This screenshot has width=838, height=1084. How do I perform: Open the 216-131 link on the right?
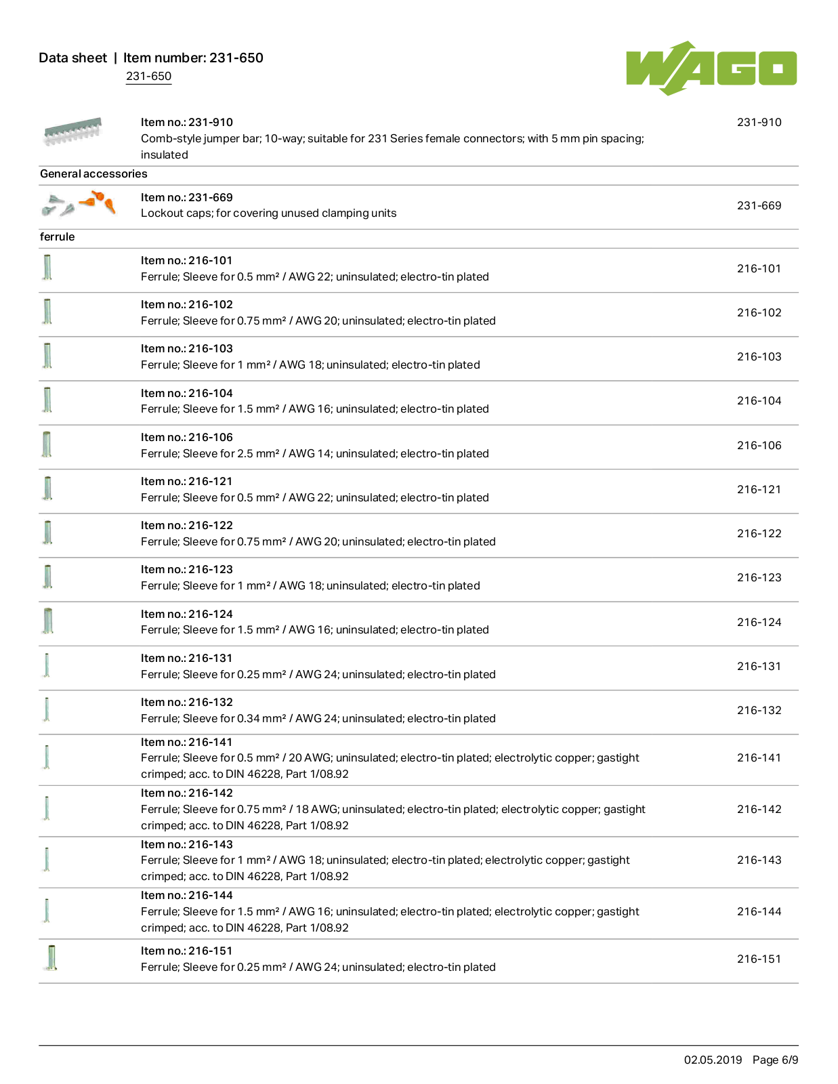[759, 667]
